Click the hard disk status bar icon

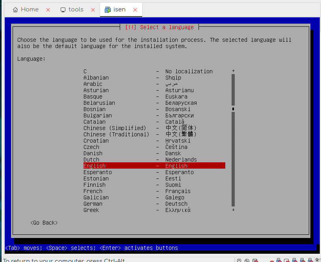239,260
